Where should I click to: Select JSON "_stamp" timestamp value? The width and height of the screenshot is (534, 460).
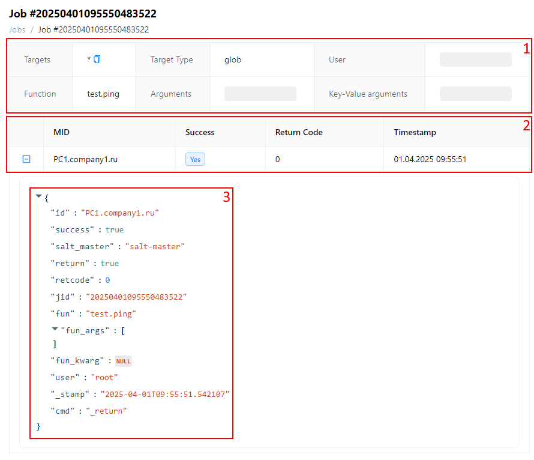coord(165,394)
